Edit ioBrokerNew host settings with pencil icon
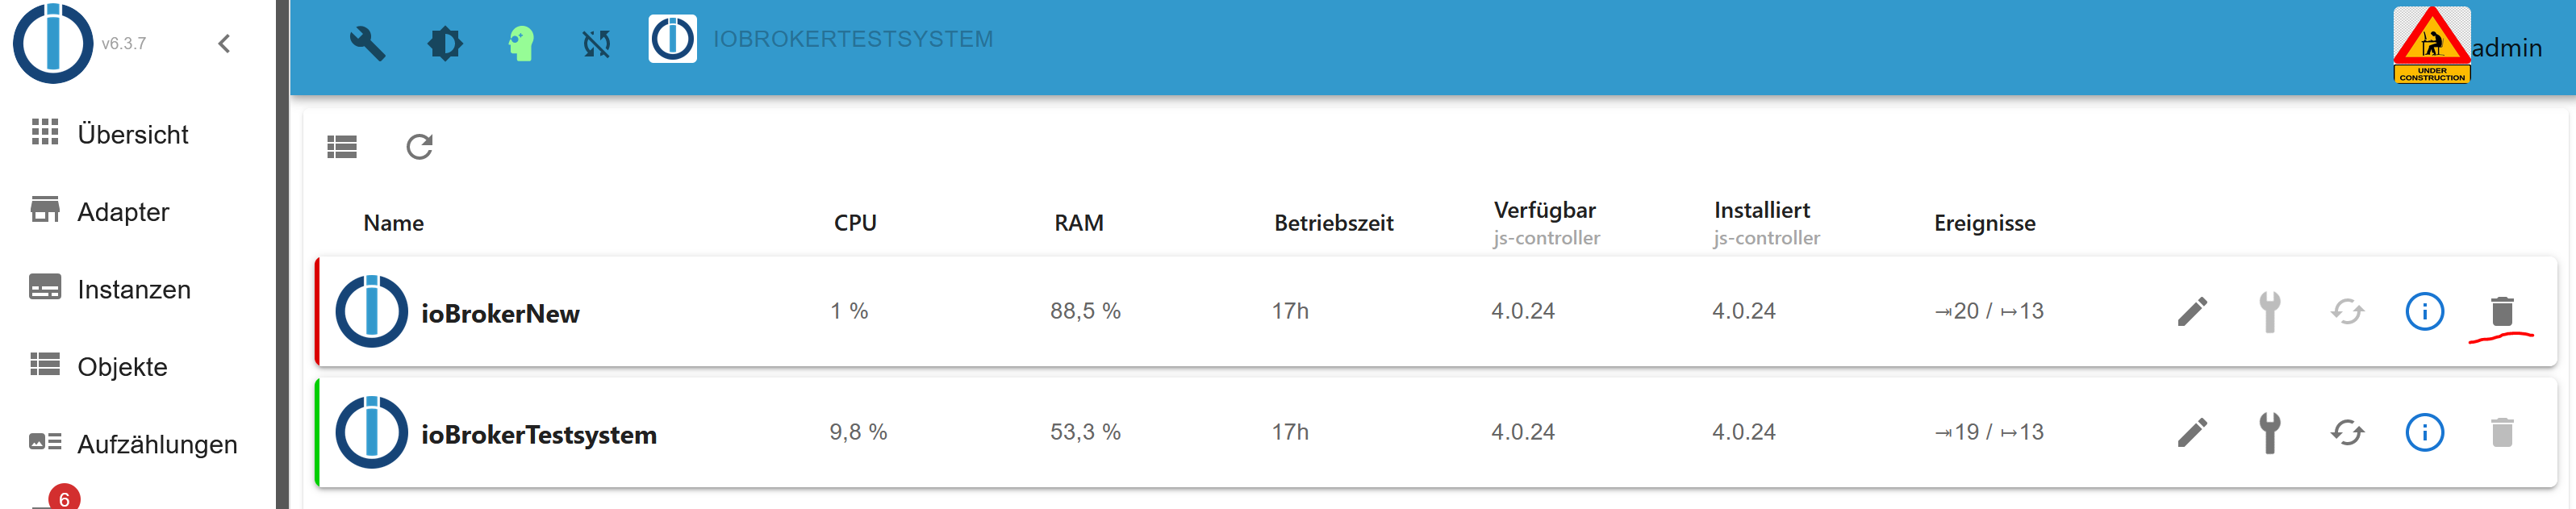 pyautogui.click(x=2192, y=311)
